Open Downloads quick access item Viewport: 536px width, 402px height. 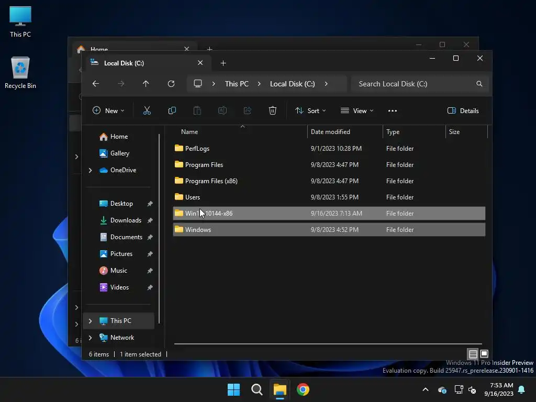126,220
